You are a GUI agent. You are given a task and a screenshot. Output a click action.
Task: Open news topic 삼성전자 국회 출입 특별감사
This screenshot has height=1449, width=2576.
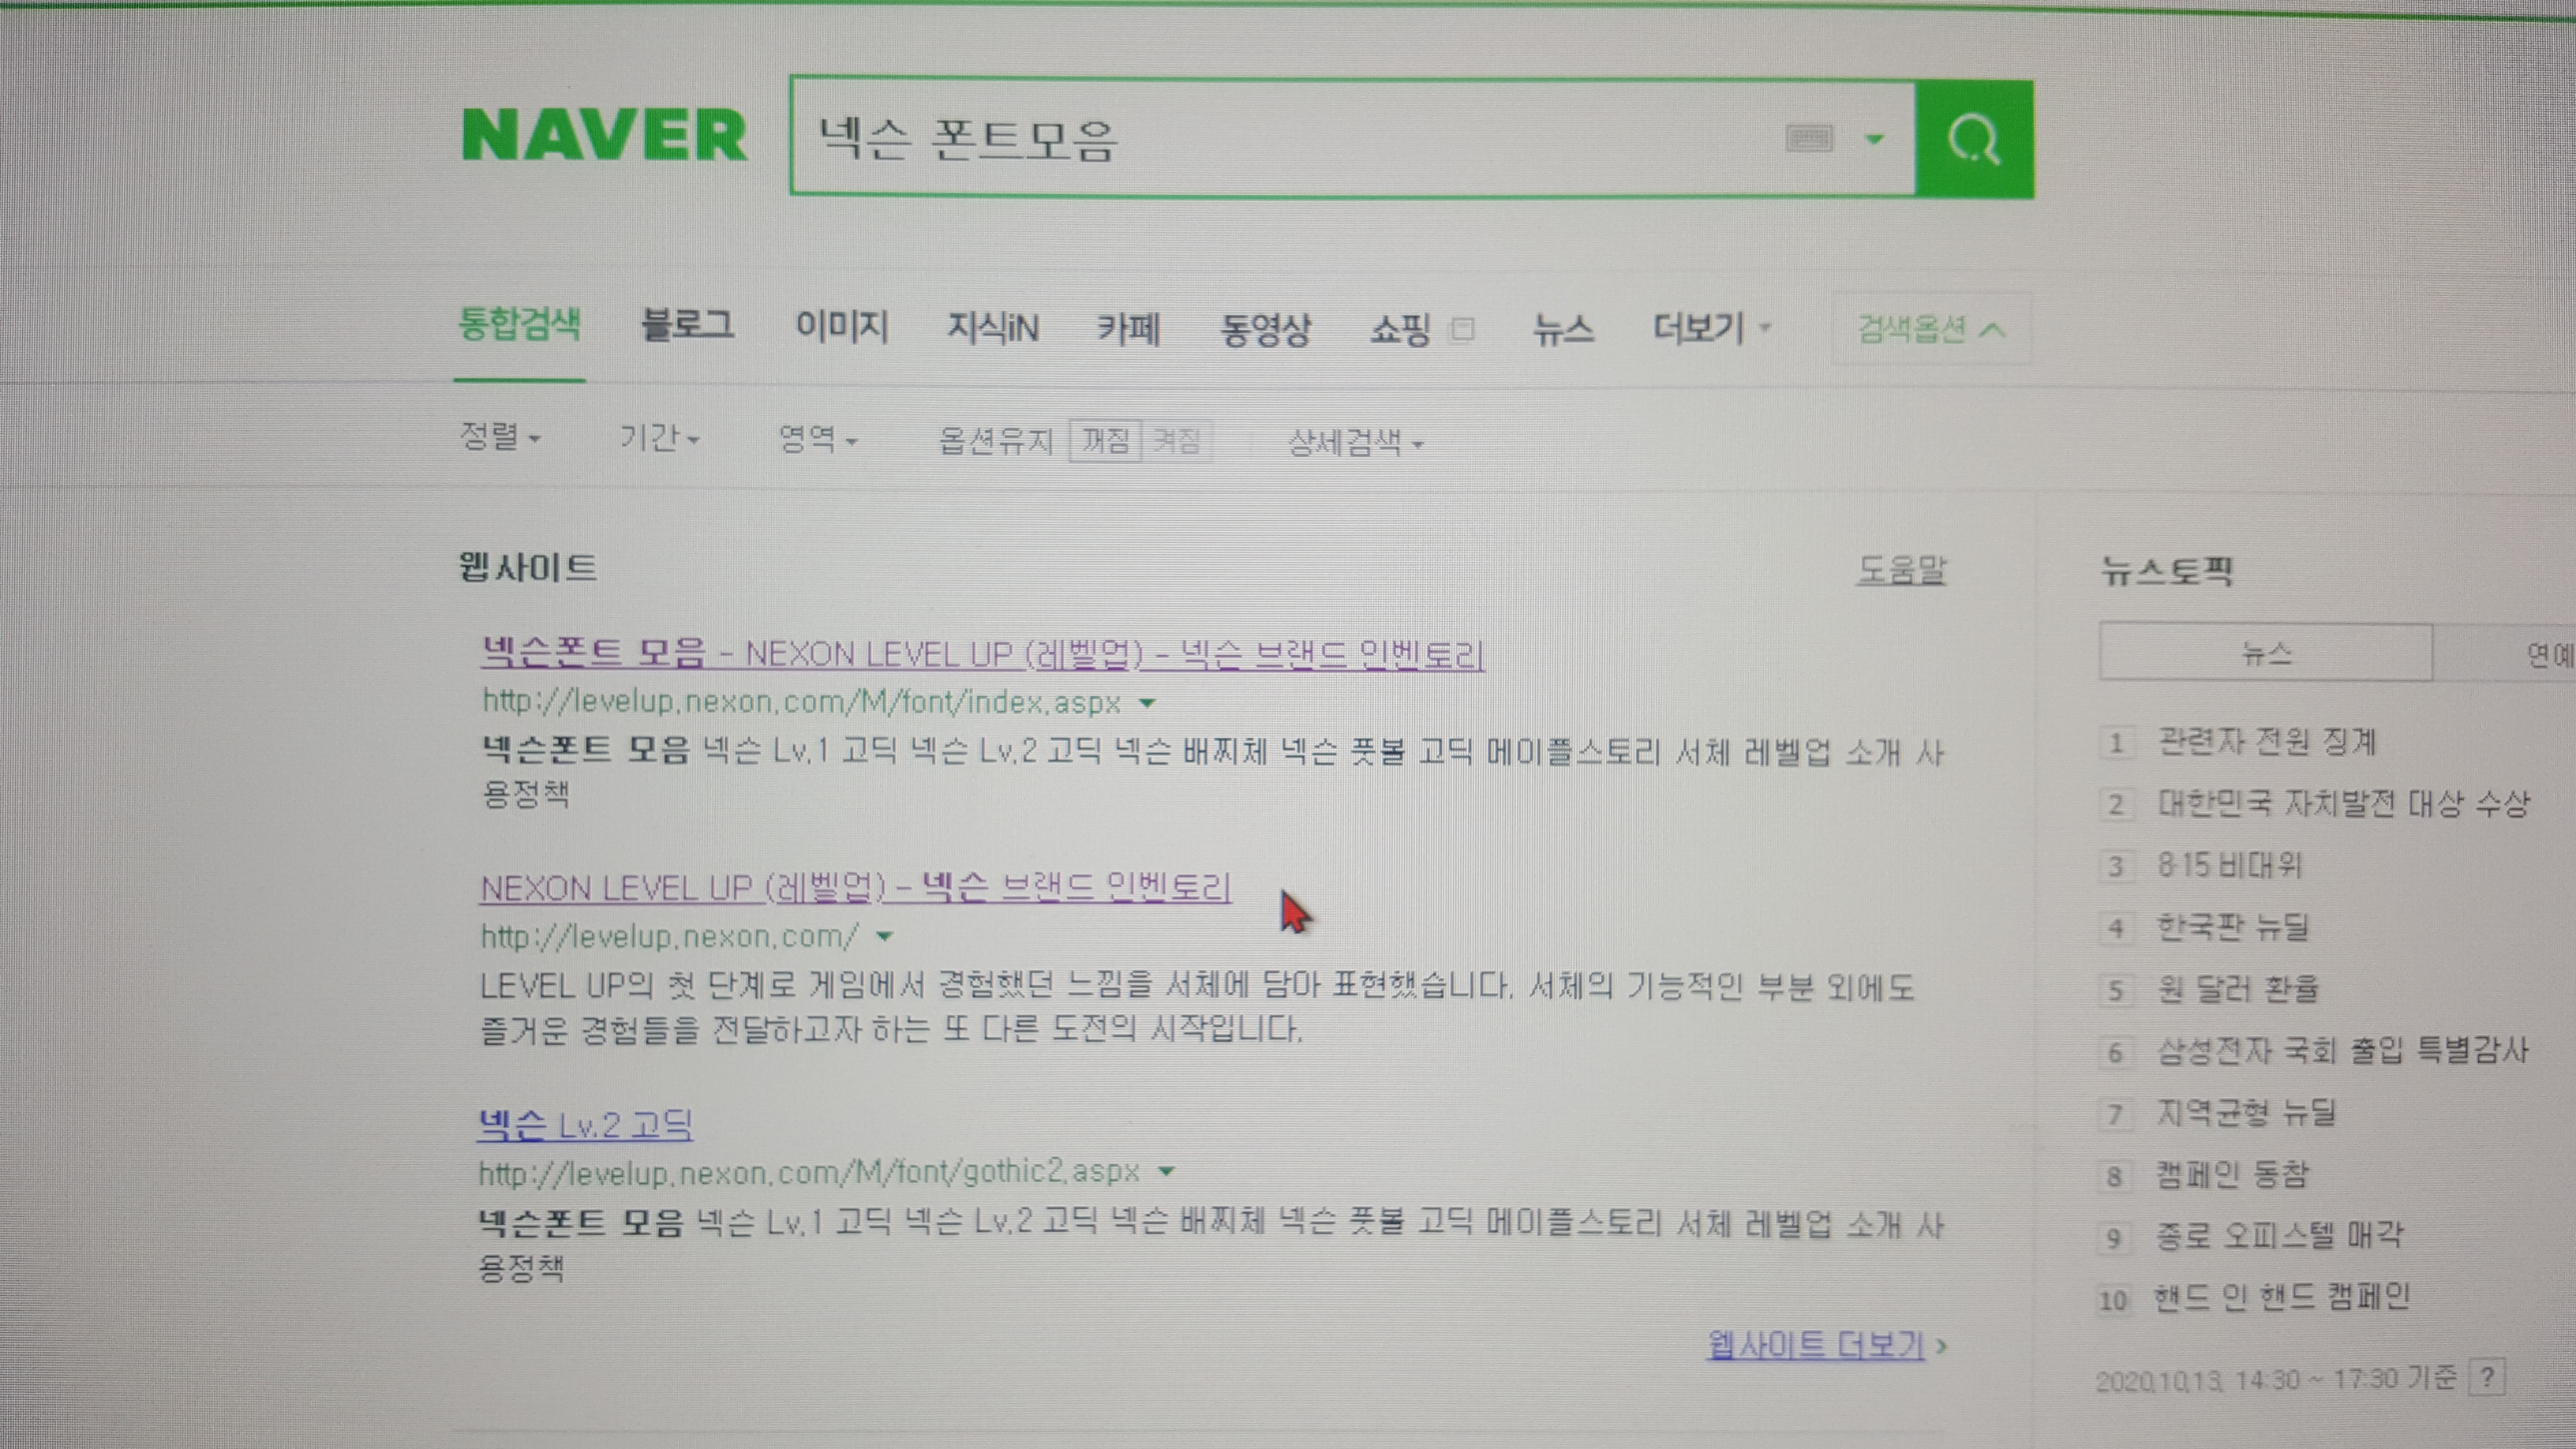pos(2342,1050)
